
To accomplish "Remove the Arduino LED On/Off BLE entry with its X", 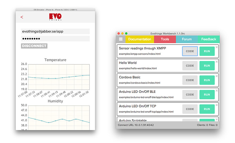I will (x=217, y=91).
